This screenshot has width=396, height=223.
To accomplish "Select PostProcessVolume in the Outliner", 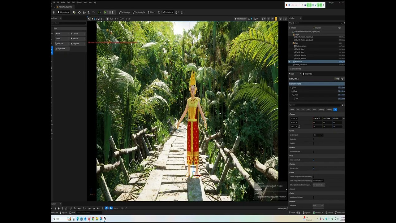I will pos(301,46).
